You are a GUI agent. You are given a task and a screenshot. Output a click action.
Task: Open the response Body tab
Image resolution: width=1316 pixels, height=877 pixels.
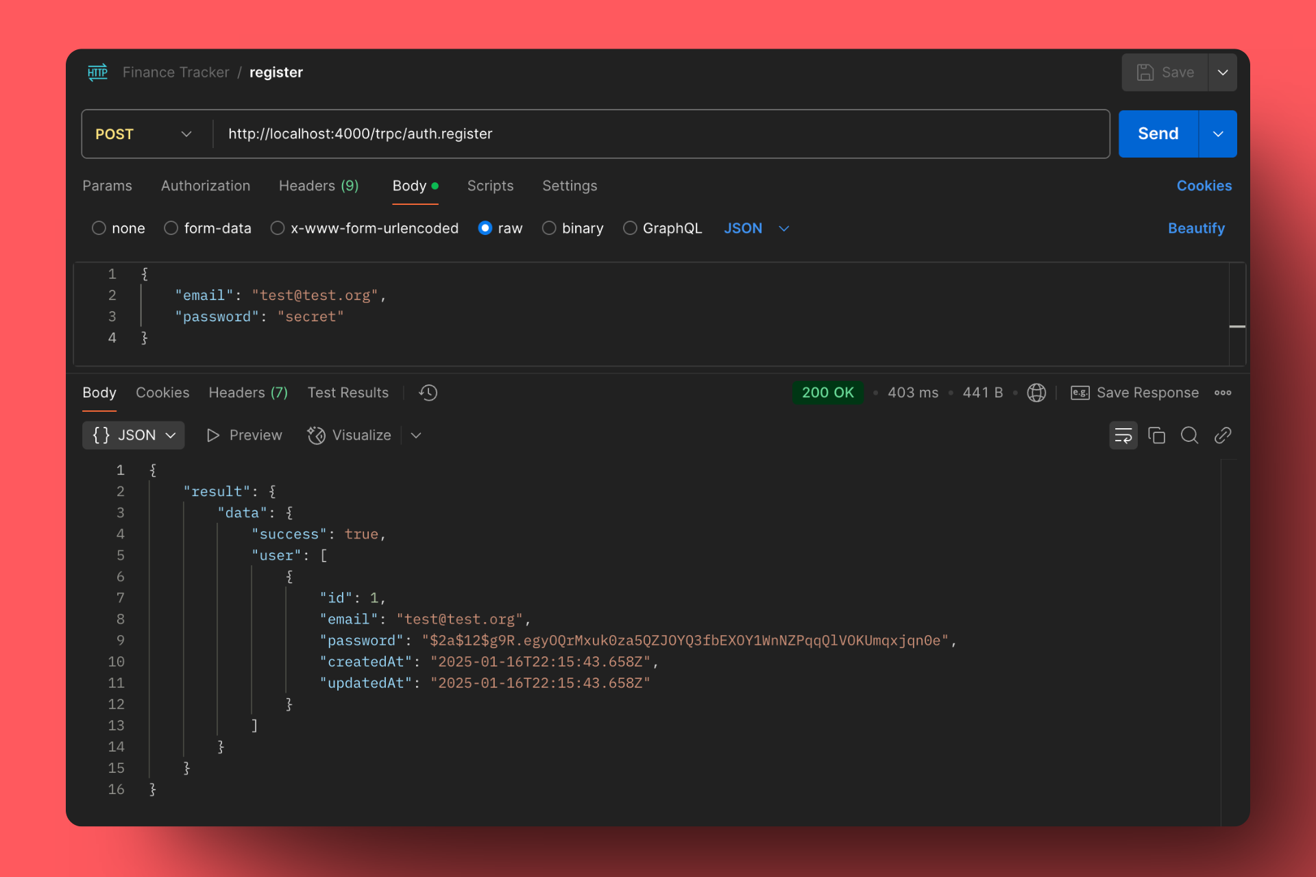pos(99,393)
